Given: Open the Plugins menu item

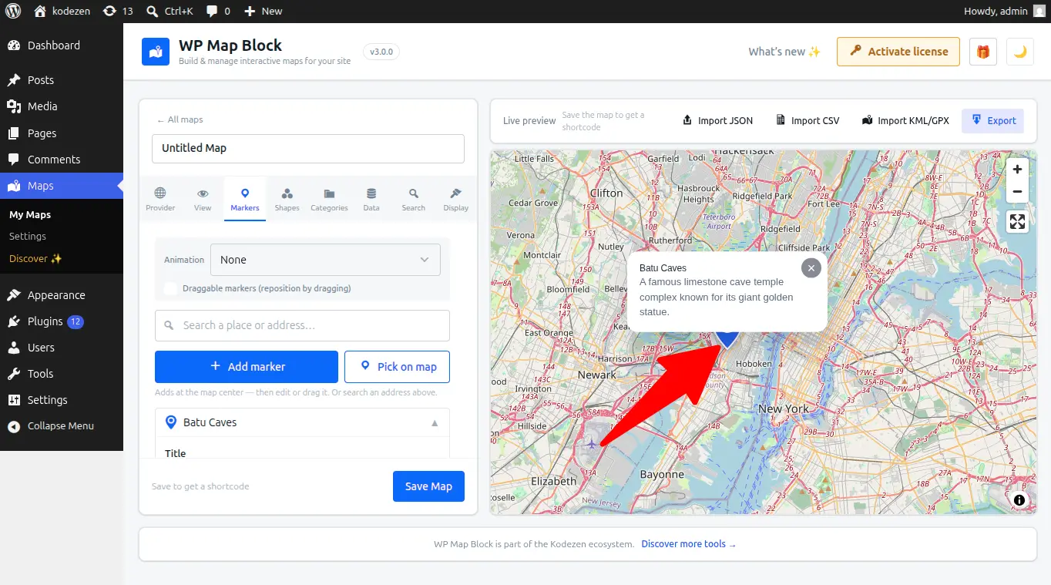Looking at the screenshot, I should click(62, 321).
